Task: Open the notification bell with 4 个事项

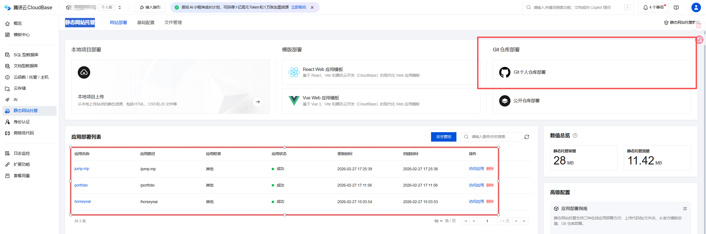Action: click(x=653, y=7)
